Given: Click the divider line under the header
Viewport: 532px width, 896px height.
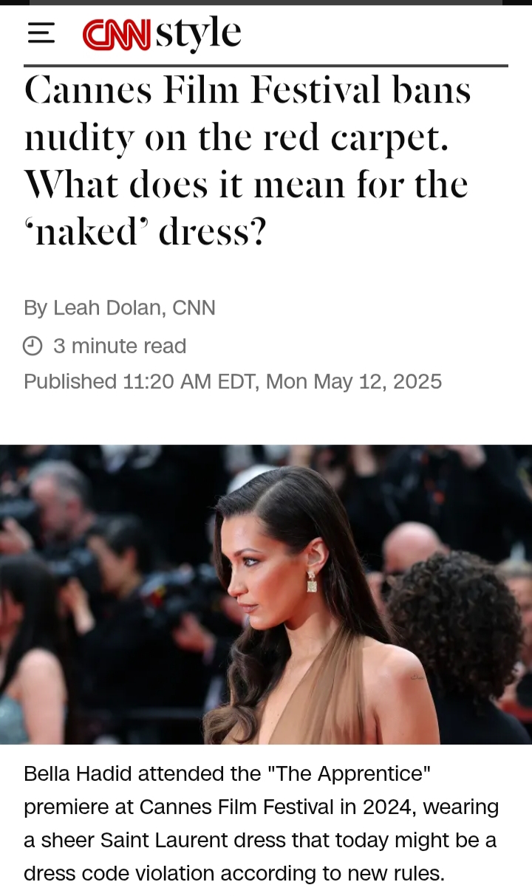Looking at the screenshot, I should pos(266,66).
